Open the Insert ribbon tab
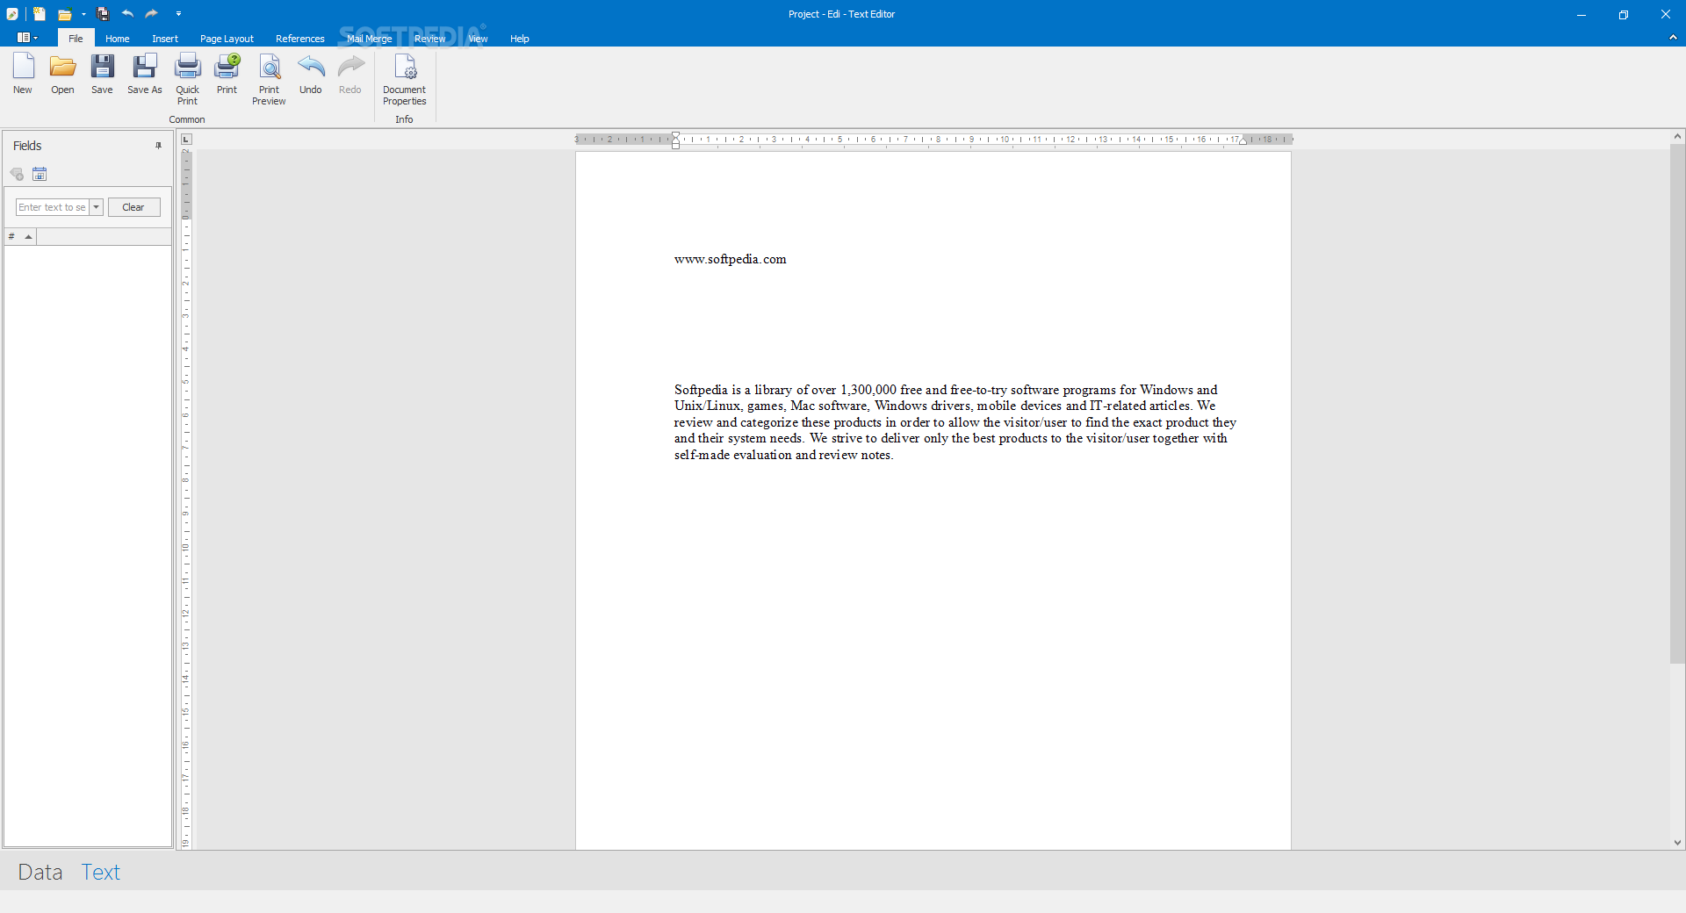The image size is (1686, 913). pyautogui.click(x=165, y=39)
